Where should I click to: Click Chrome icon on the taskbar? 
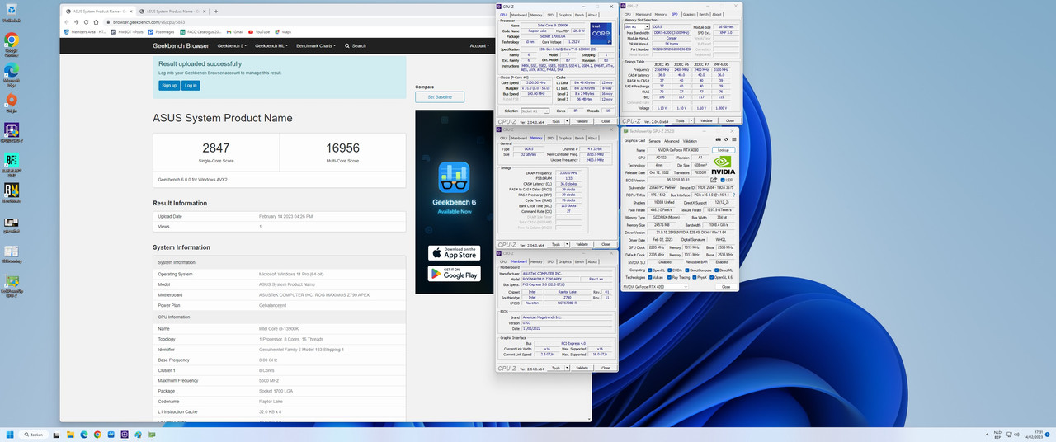pyautogui.click(x=97, y=434)
